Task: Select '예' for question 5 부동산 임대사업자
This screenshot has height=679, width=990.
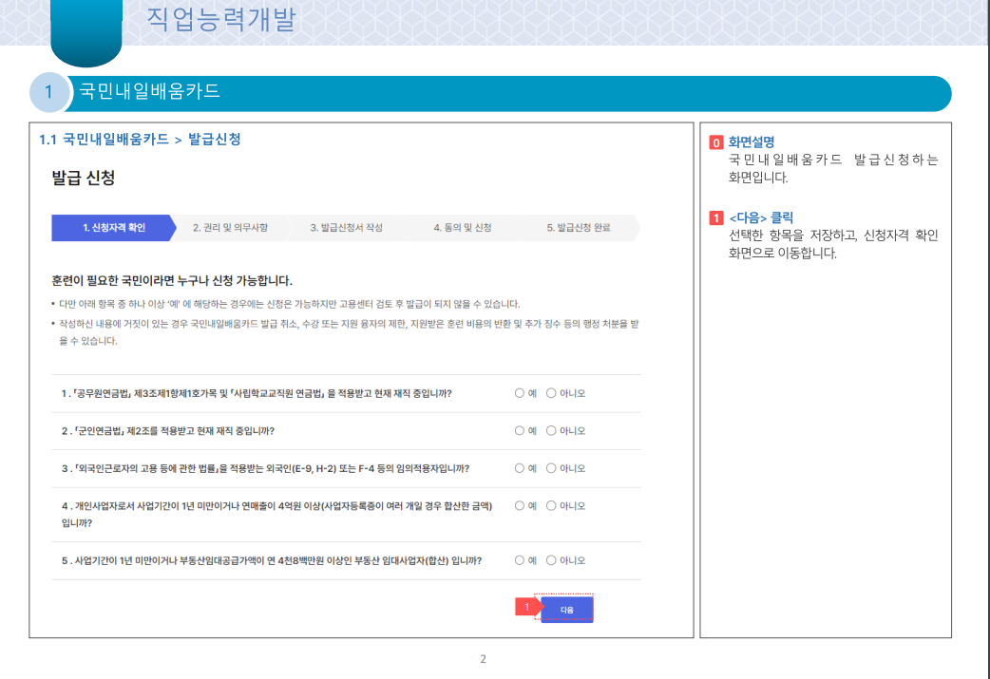Action: coord(519,560)
